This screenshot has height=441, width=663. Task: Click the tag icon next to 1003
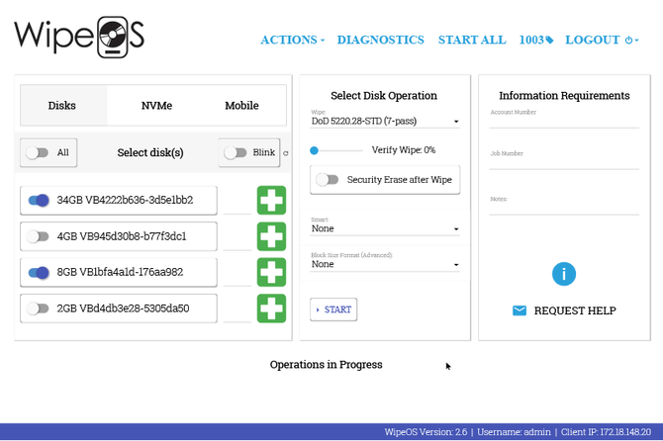[549, 41]
